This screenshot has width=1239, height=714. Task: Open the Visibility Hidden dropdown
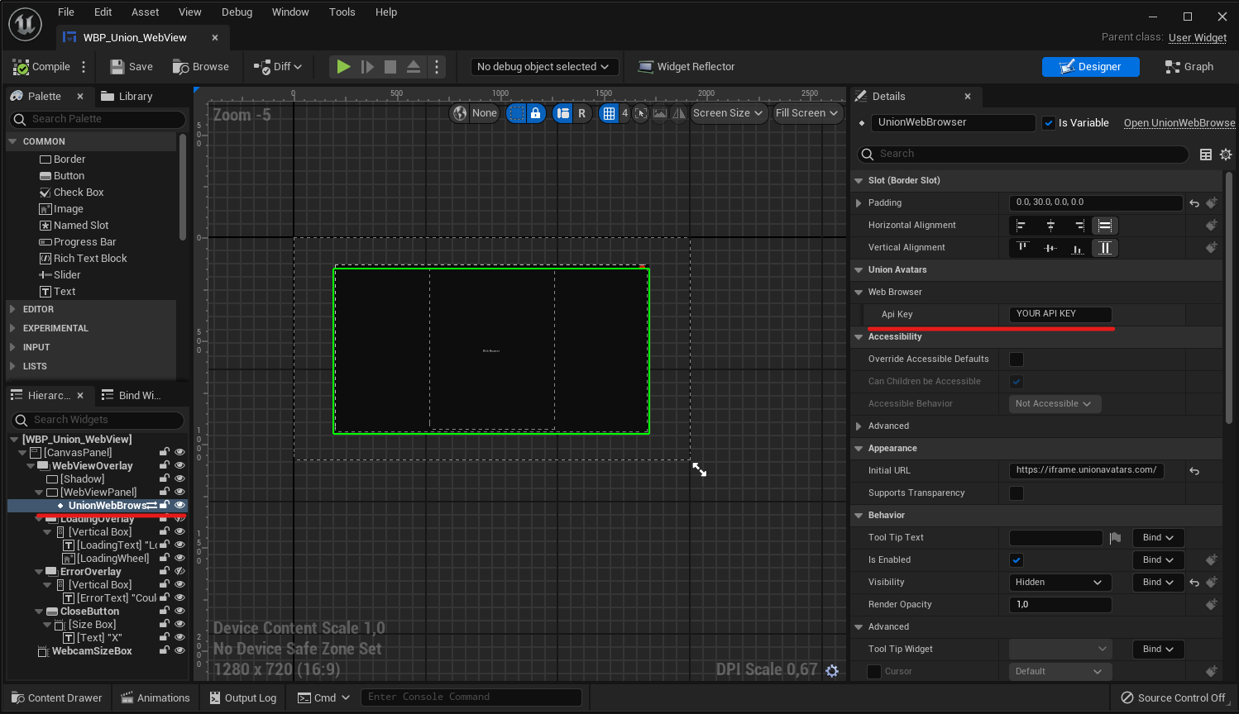click(1060, 583)
